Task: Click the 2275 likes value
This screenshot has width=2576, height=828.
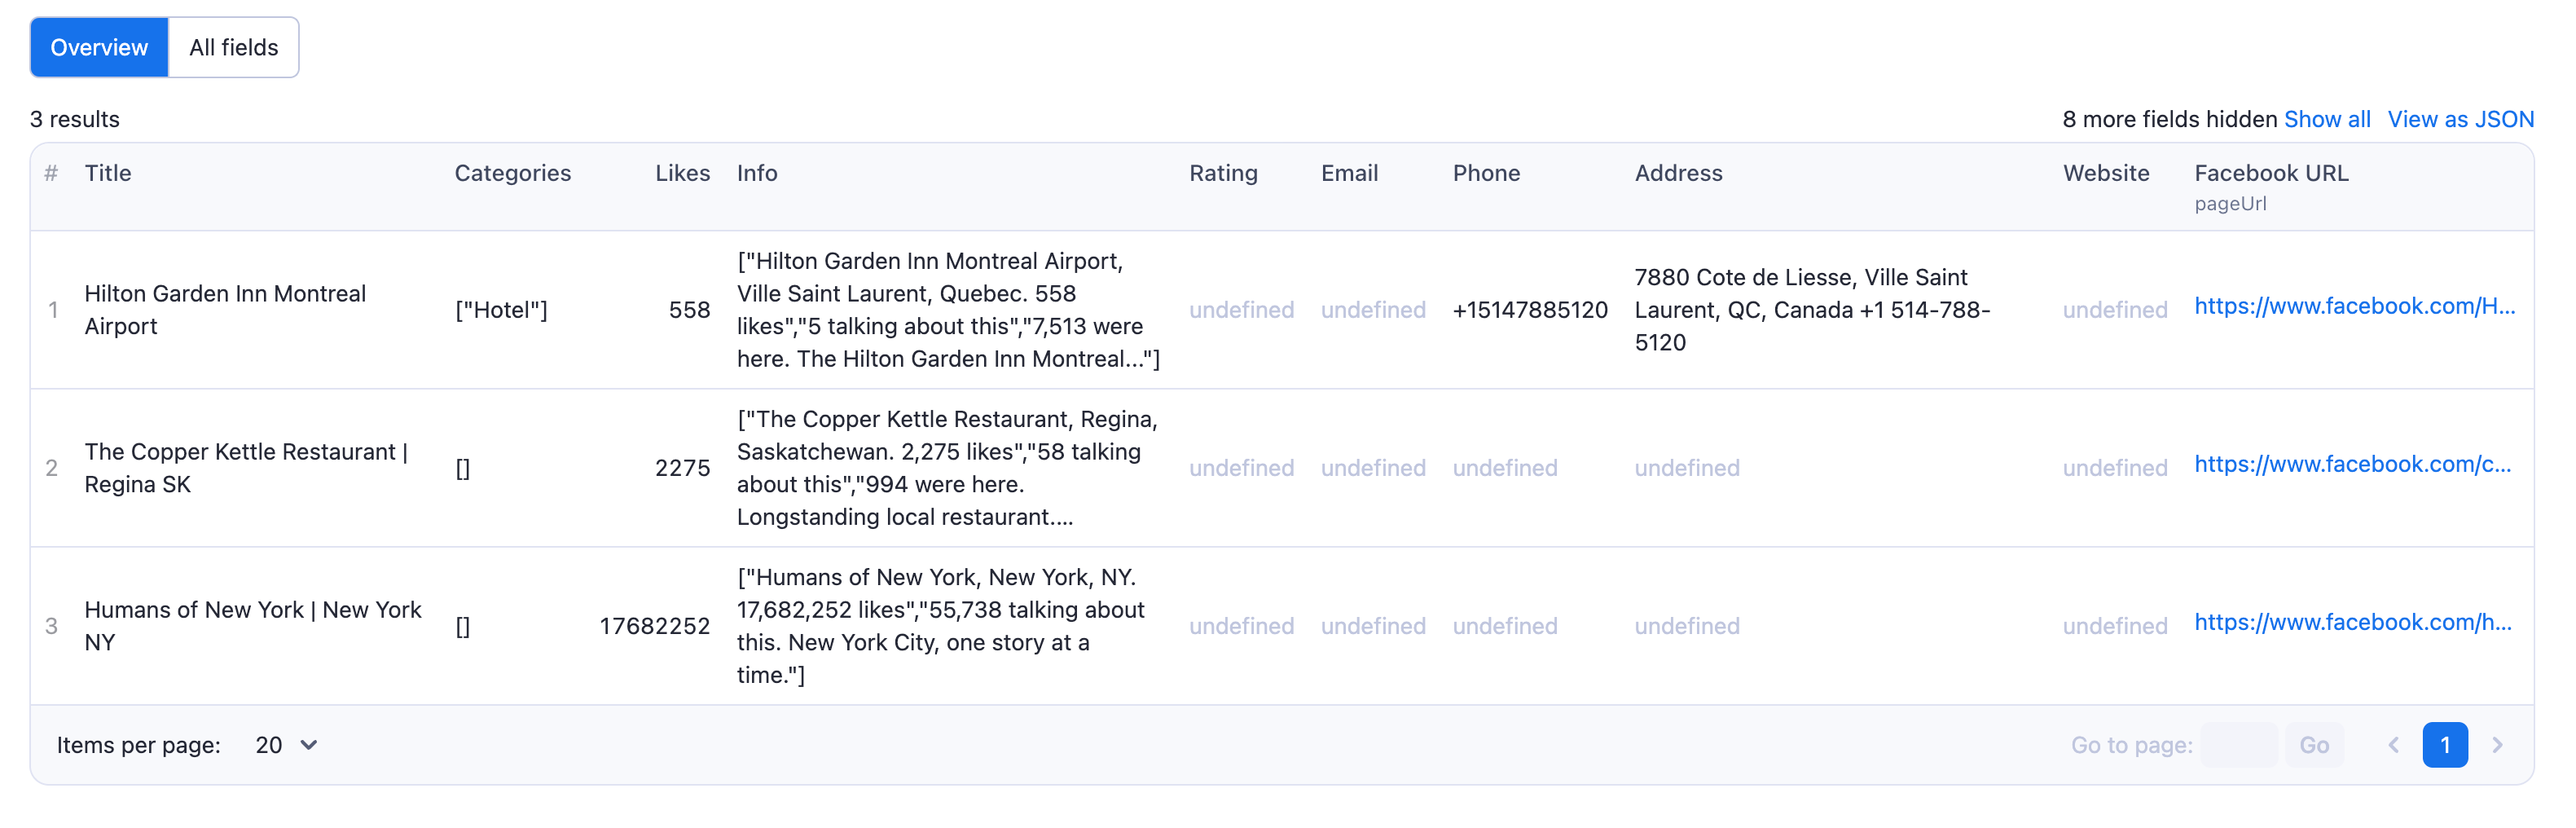Action: pos(682,468)
